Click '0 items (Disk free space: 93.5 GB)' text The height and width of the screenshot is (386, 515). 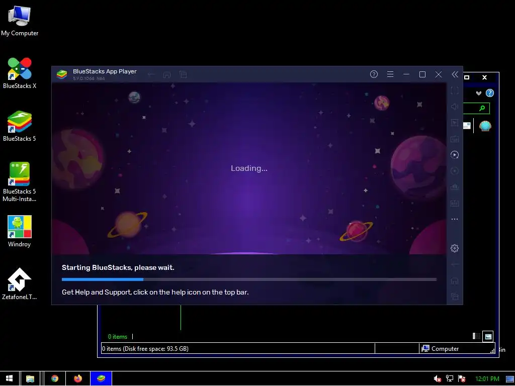145,349
